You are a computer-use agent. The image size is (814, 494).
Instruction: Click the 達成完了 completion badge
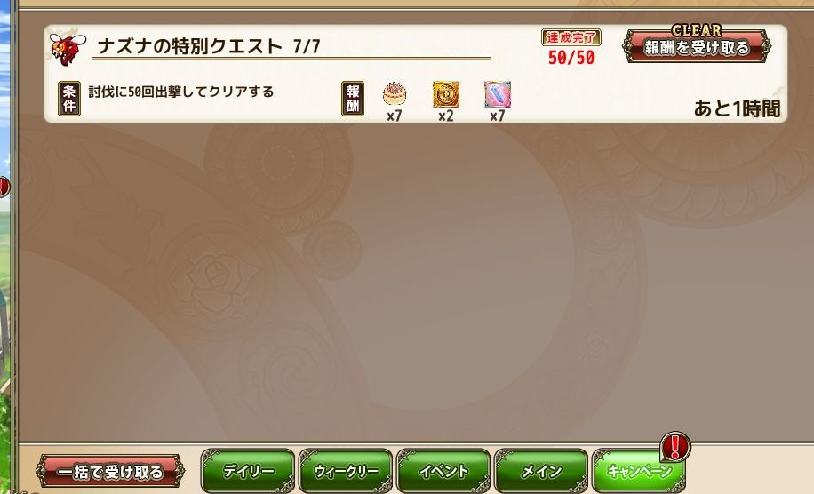tap(571, 37)
